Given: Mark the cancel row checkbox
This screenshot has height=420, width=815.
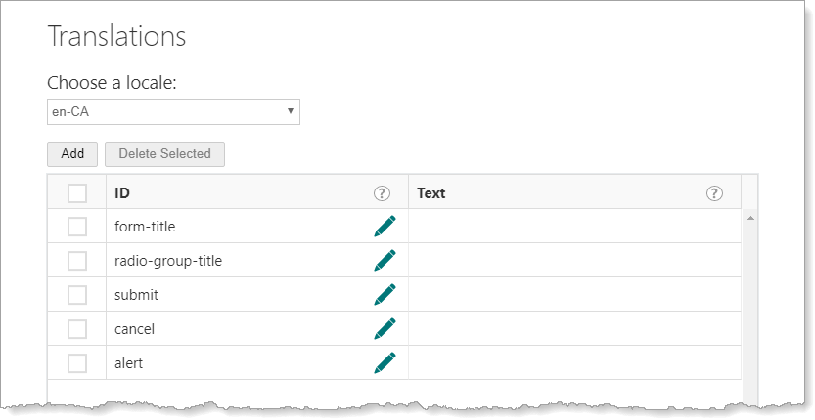Looking at the screenshot, I should [x=77, y=329].
